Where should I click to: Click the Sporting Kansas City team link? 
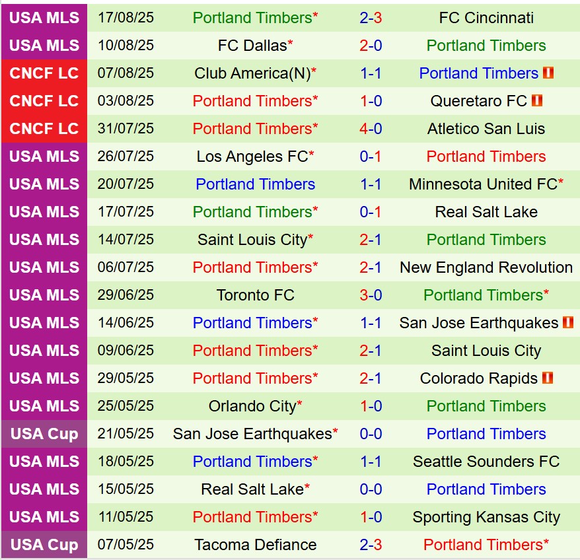pos(486,517)
